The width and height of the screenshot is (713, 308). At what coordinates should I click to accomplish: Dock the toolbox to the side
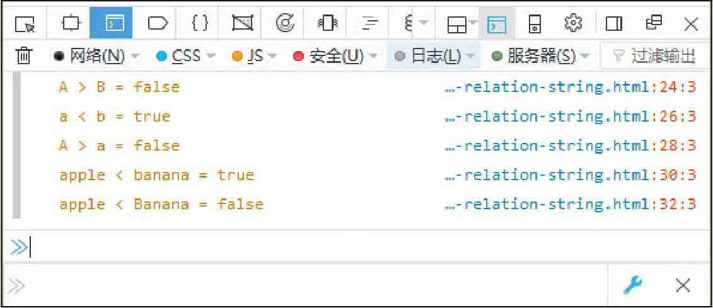click(x=614, y=24)
